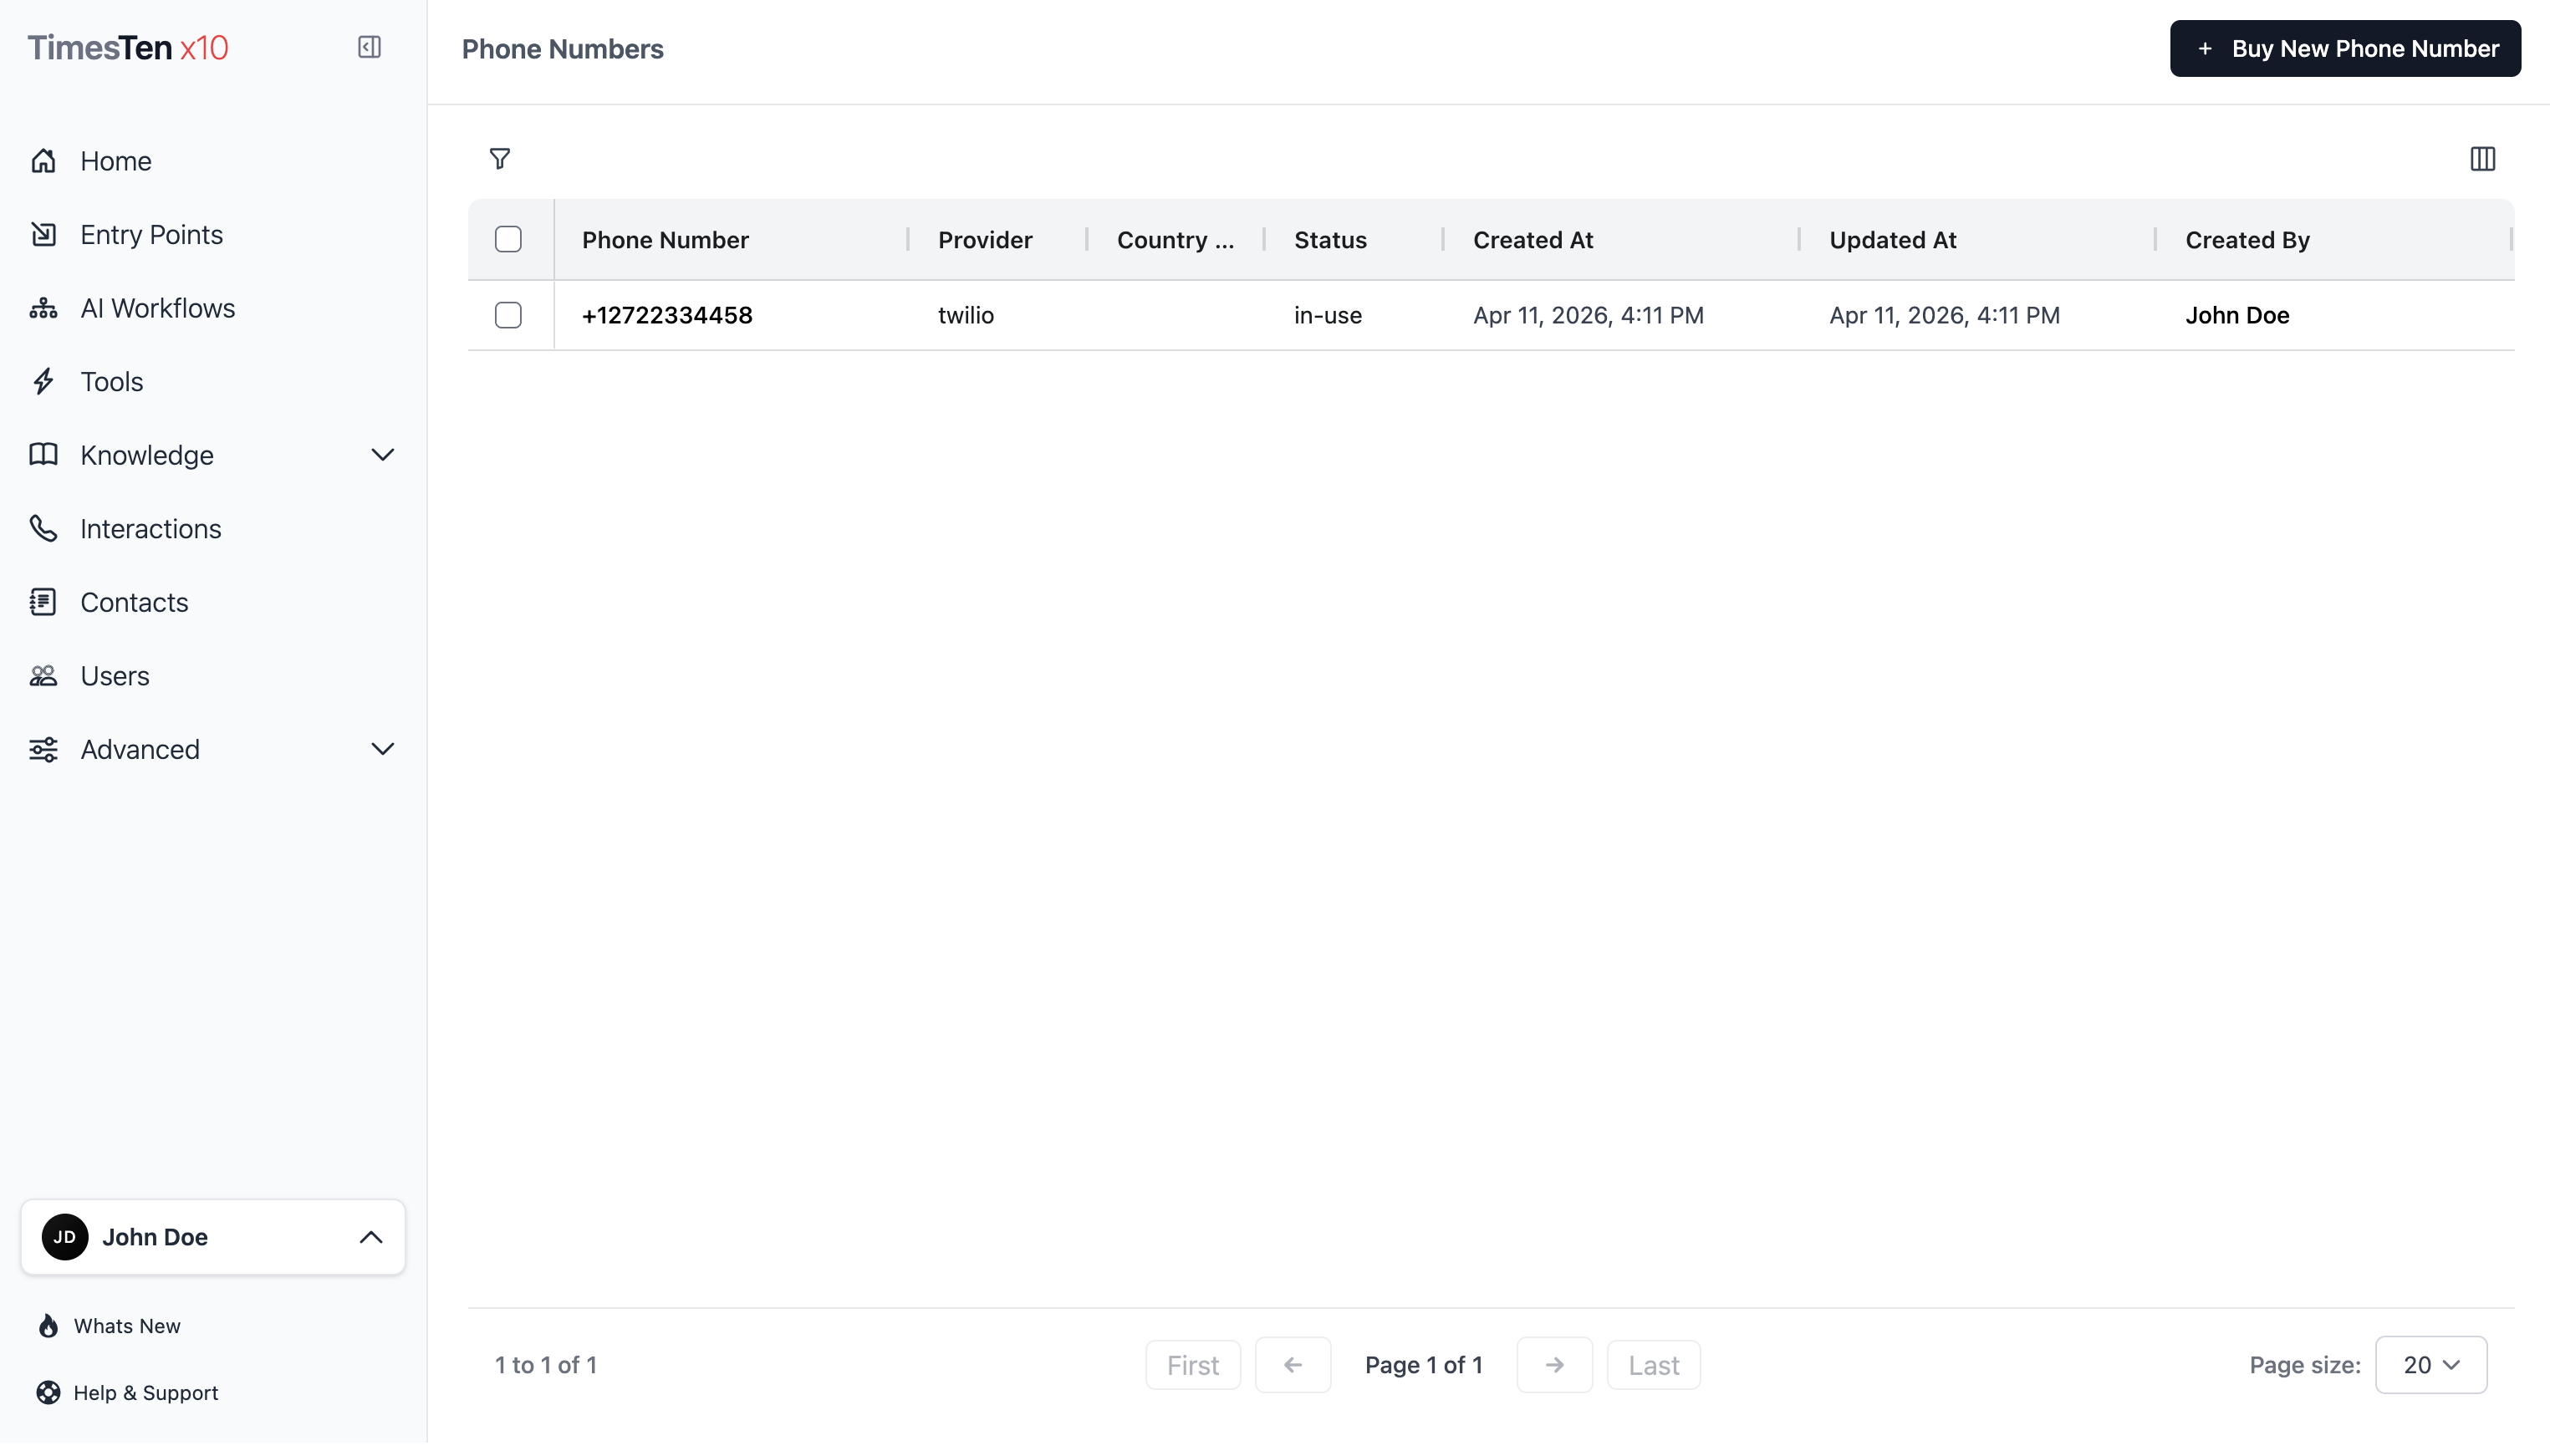Screen dimensions: 2550x1456
Task: Select the +12722334458 row checkbox
Action: pos(508,315)
